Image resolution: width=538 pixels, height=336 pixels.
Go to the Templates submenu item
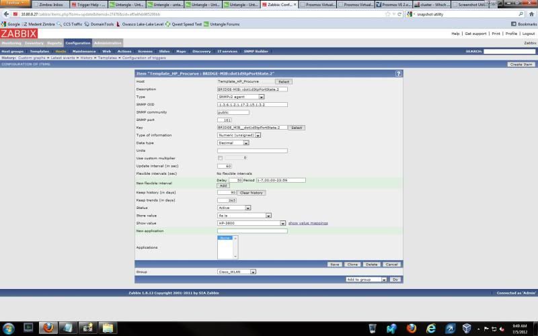pyautogui.click(x=39, y=51)
